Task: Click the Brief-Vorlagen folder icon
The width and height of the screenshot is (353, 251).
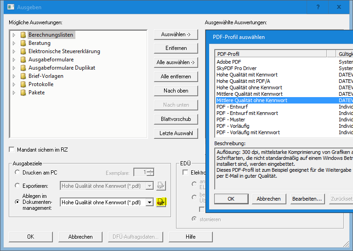Action: click(23, 76)
